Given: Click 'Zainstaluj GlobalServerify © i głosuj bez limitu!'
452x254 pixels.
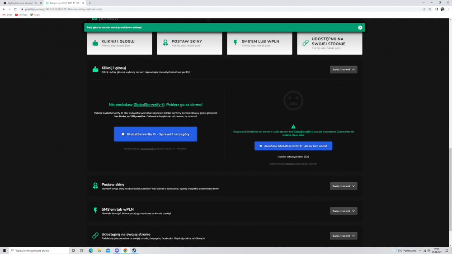Looking at the screenshot, I should (x=293, y=146).
